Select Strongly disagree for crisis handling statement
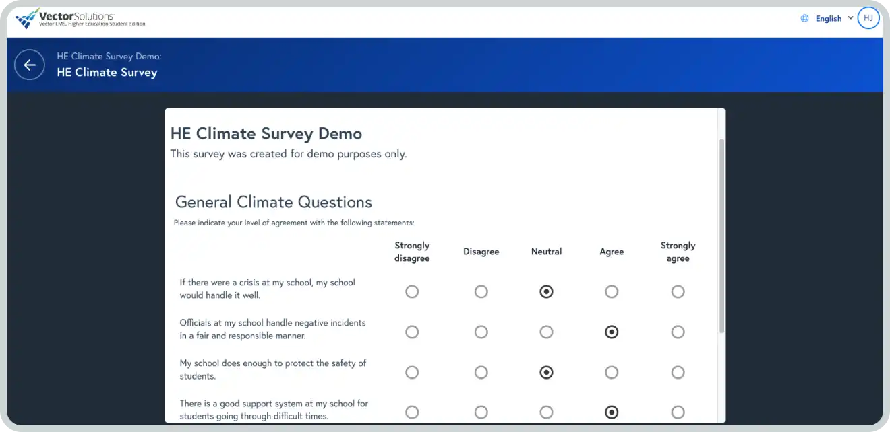Image resolution: width=890 pixels, height=432 pixels. click(x=412, y=291)
